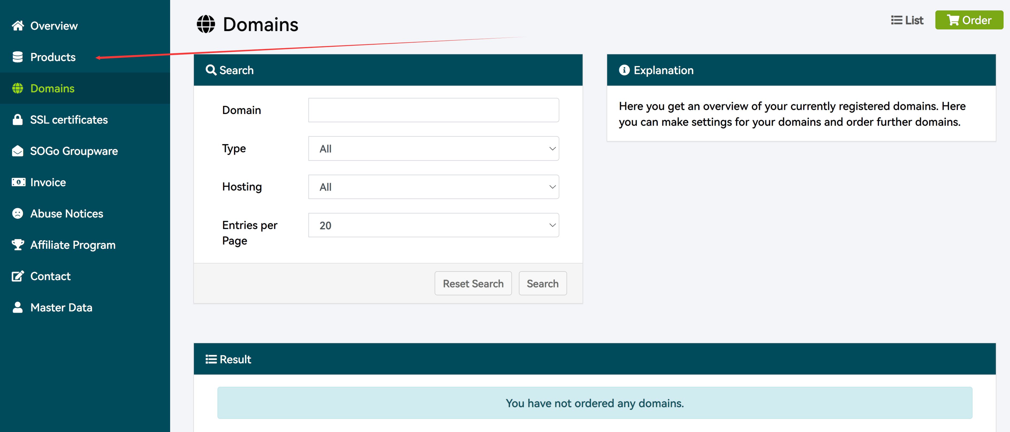Image resolution: width=1010 pixels, height=432 pixels.
Task: Open the Type dropdown
Action: (x=434, y=148)
